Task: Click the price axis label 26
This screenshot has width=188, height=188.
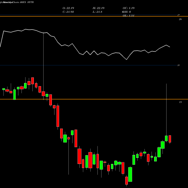Action: [x=180, y=19]
